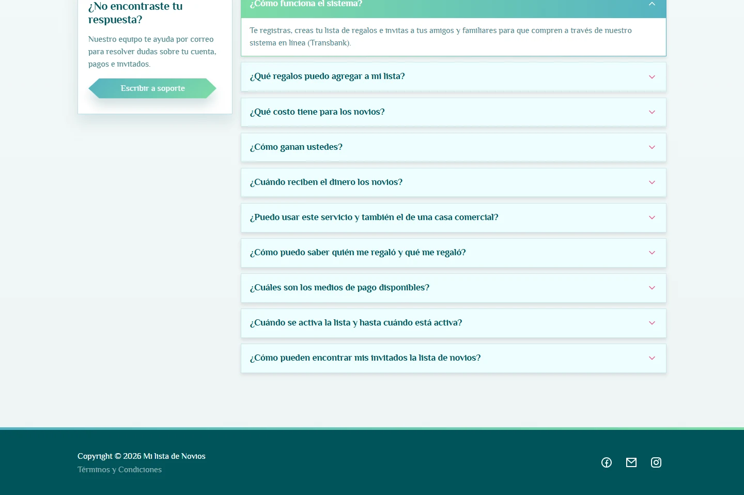Click chevron beside "¿Qué regalos puedo agregar a mi lista?"
744x495 pixels.
coord(652,77)
